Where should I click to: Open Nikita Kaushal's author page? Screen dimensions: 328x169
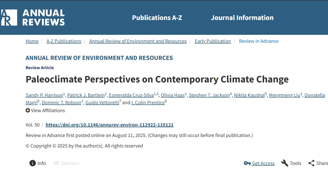coord(249,95)
